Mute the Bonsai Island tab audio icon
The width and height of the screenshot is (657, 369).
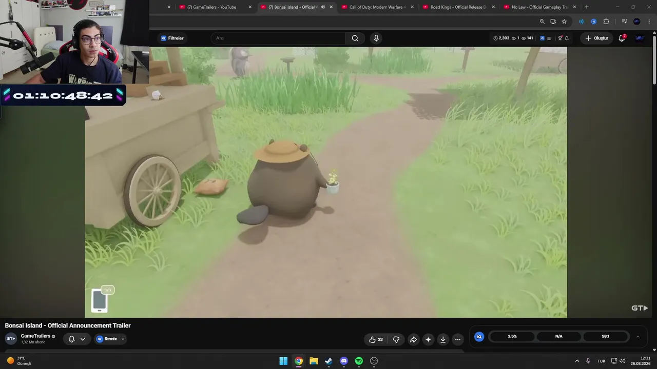click(x=323, y=7)
